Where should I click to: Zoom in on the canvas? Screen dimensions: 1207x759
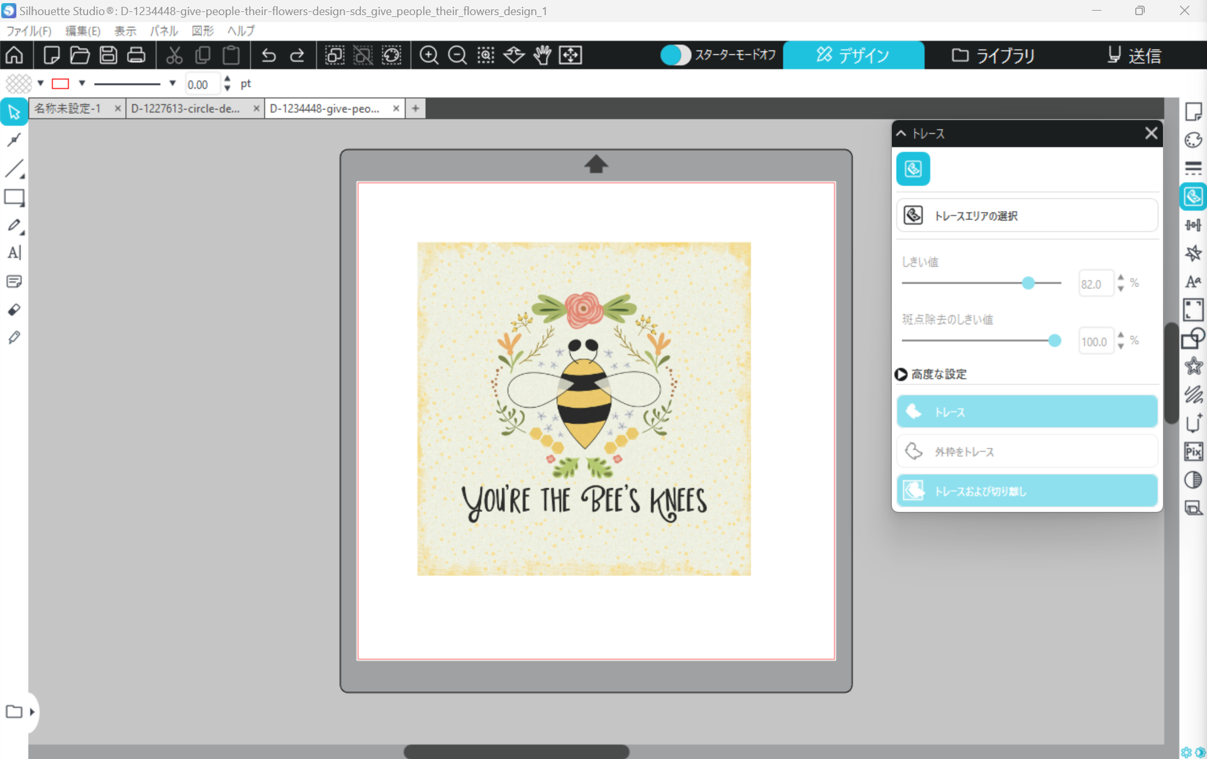pos(429,55)
